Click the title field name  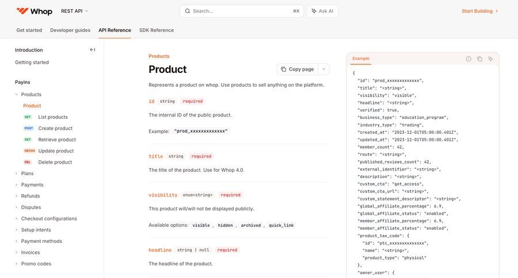pos(155,156)
